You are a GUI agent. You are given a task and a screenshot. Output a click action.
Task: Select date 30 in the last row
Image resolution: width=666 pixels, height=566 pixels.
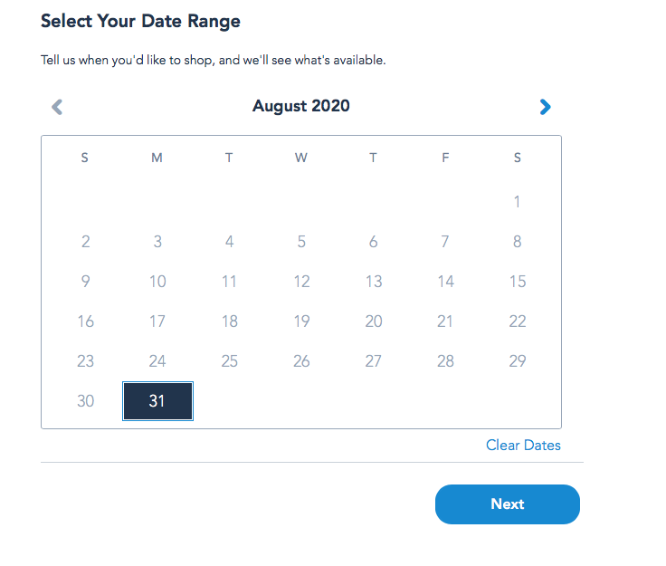85,400
